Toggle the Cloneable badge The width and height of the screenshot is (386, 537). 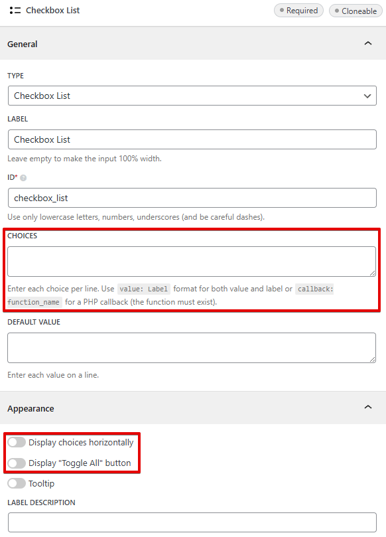355,11
